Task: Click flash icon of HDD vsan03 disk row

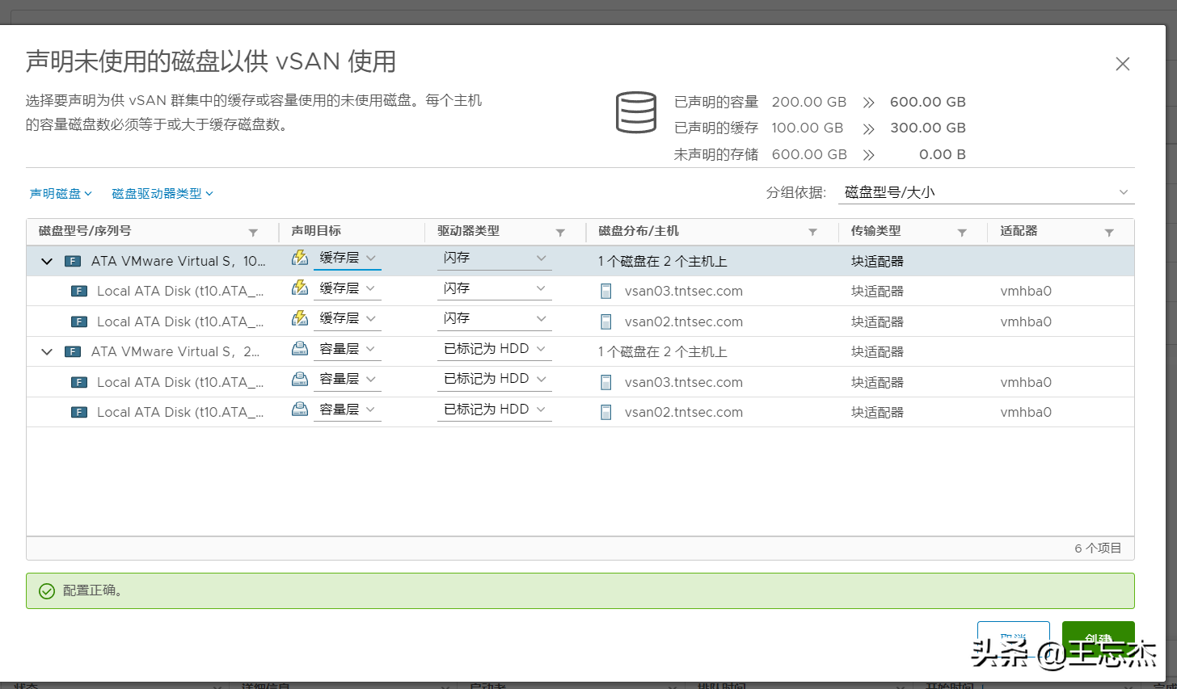Action: coord(79,382)
